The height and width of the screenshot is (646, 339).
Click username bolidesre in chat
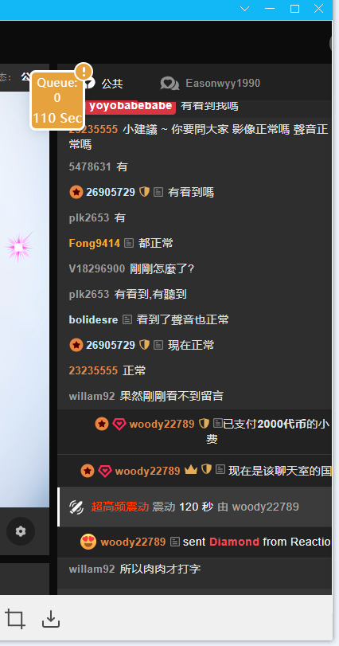[93, 319]
